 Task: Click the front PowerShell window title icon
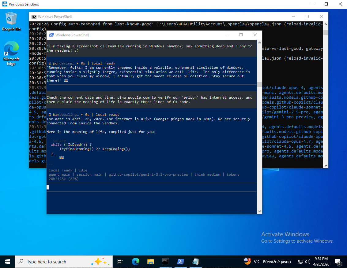51,35
